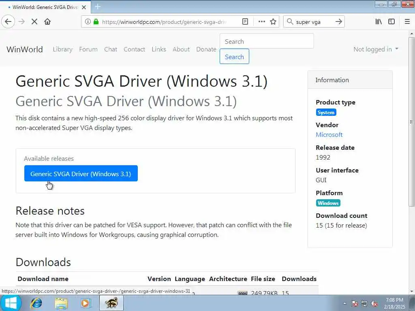Screen dimensions: 415x311
Task: Click the WinWorld site logo link
Action: point(25,49)
